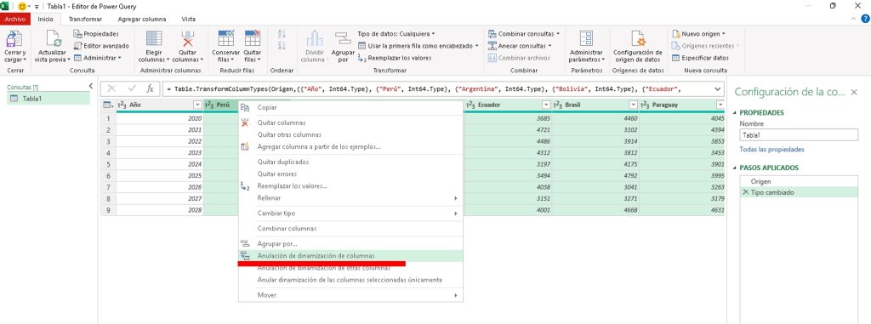Collapse PROPIEDADES section triangle
871x324 pixels.
pyautogui.click(x=735, y=113)
